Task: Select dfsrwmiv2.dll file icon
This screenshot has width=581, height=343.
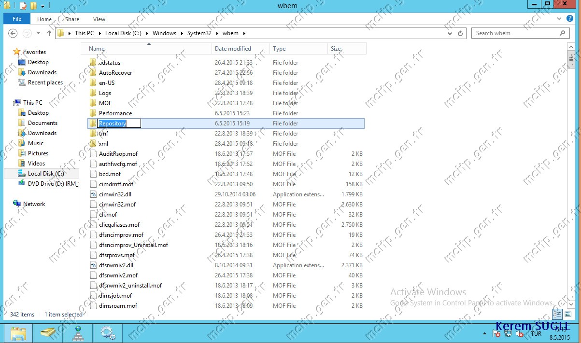Action: pos(93,265)
